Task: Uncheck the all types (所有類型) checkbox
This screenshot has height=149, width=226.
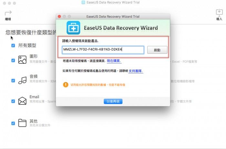Action: coord(13,46)
